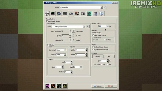
Task: Click the orange wrench icon at bottom
Action: click(53, 86)
